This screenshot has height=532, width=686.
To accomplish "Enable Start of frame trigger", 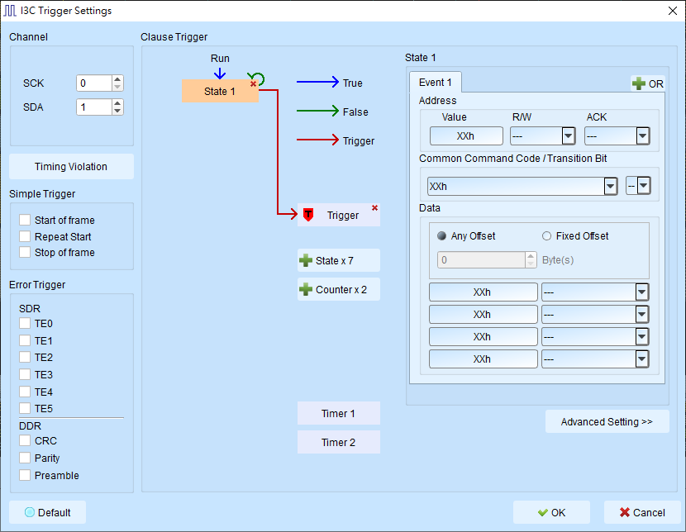I will point(25,220).
